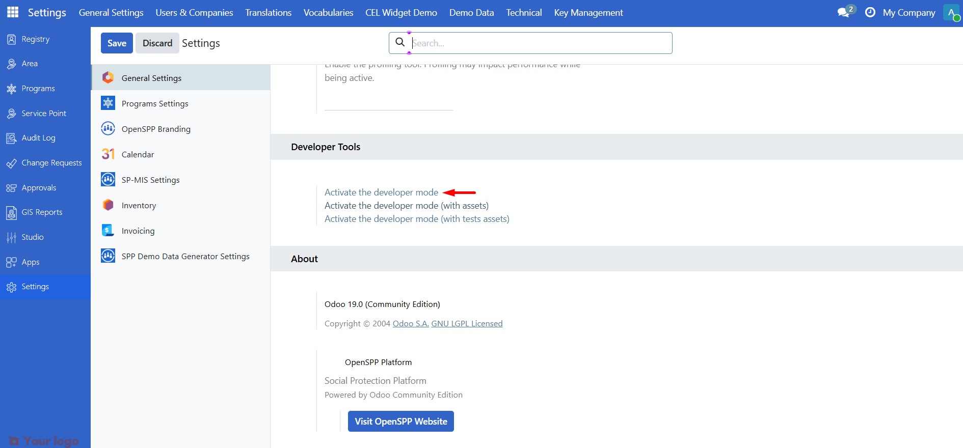Click the Invoicing module icon
Screen dimensions: 963x448
(x=108, y=230)
